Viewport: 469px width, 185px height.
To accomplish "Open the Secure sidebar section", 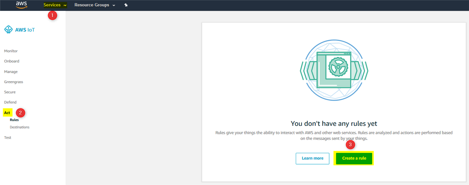I will 10,92.
